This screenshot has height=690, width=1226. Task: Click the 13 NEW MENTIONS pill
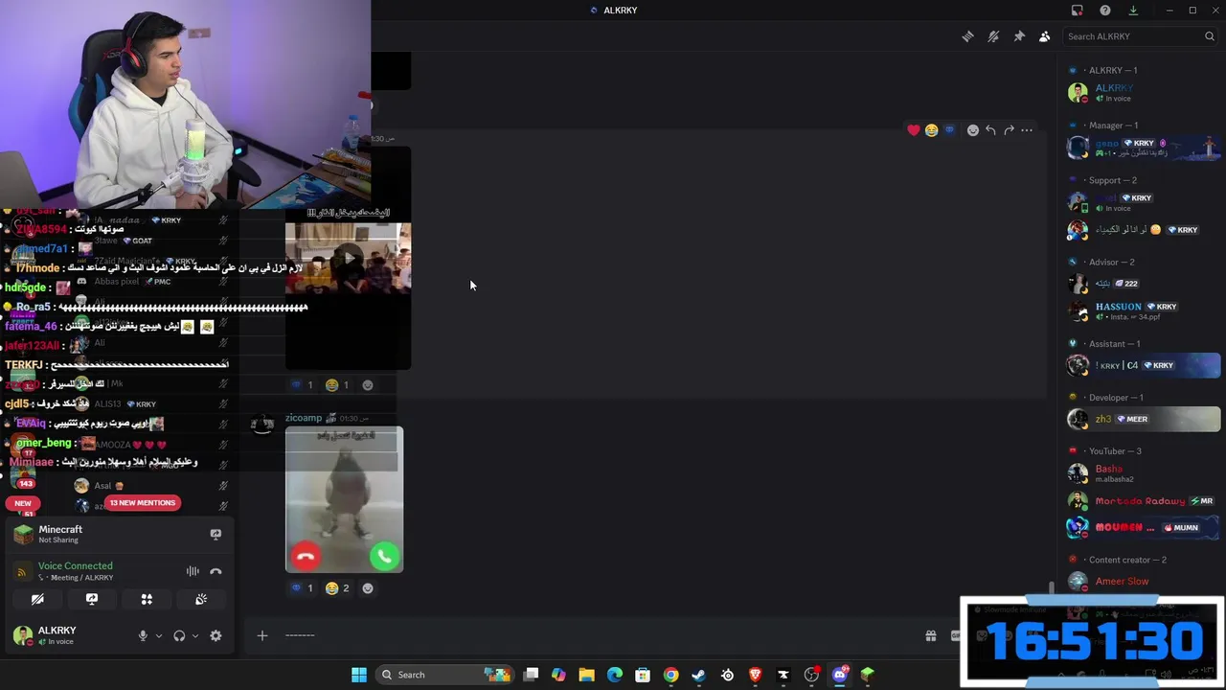[143, 503]
